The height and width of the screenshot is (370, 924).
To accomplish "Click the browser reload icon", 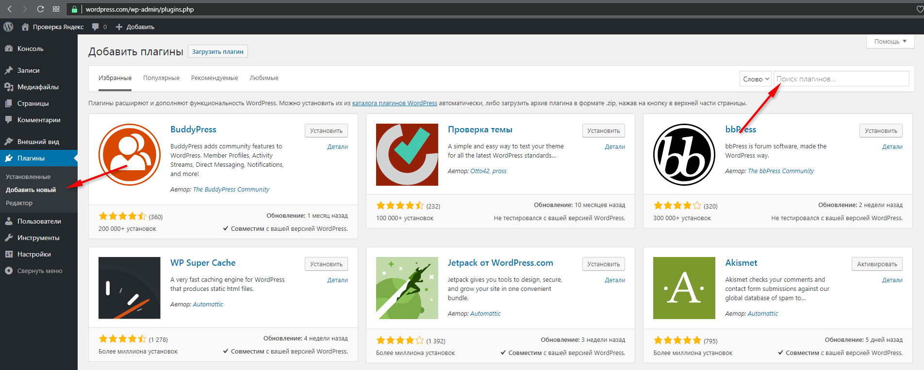I will pos(40,9).
